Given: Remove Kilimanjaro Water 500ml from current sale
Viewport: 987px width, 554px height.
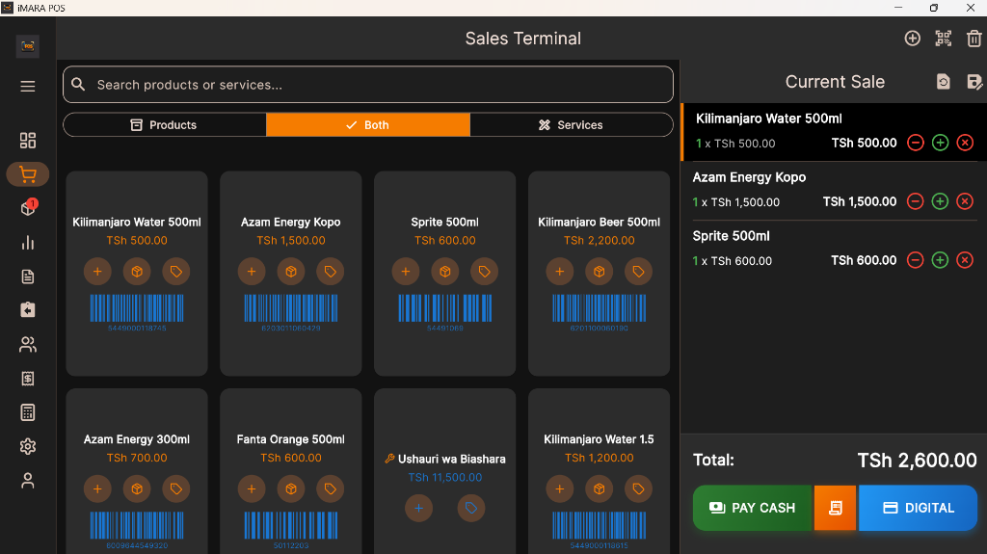Looking at the screenshot, I should pos(964,143).
